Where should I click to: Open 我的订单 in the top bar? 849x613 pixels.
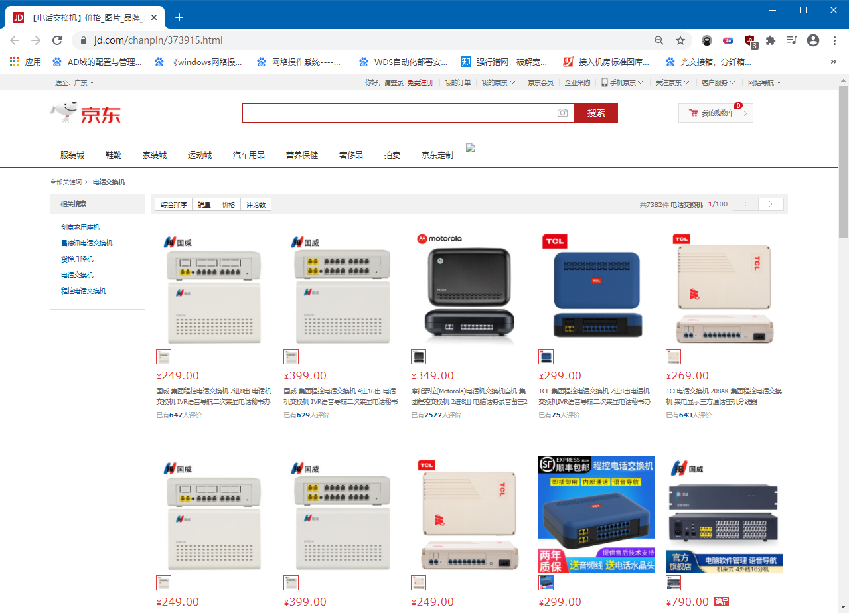[458, 83]
